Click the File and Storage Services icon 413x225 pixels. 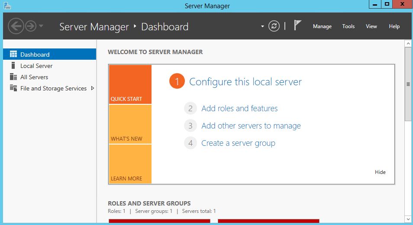point(13,88)
